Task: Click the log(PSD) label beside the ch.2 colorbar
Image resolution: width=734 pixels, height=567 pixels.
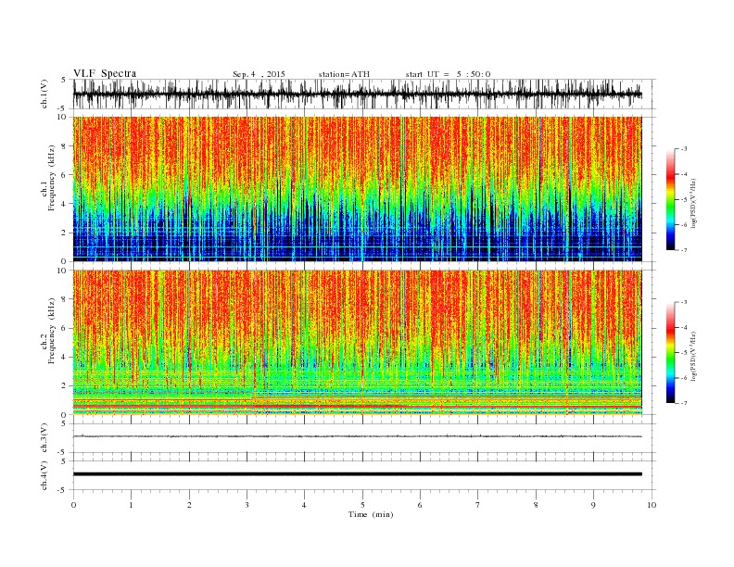Action: click(694, 358)
